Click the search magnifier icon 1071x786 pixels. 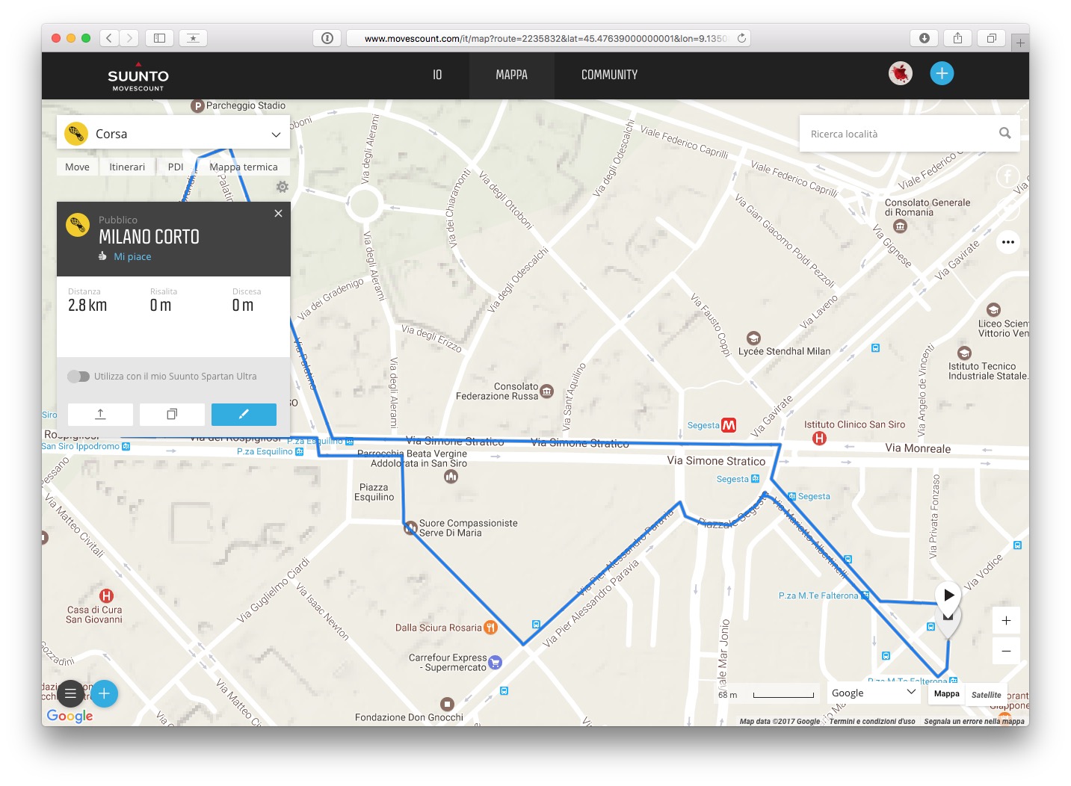1004,133
